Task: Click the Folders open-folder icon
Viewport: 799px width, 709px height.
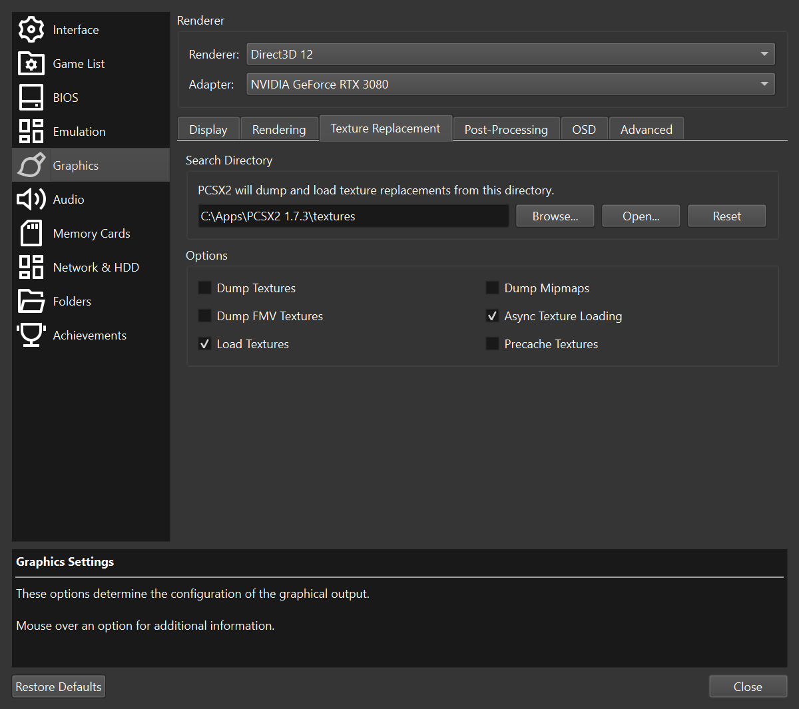Action: click(31, 301)
